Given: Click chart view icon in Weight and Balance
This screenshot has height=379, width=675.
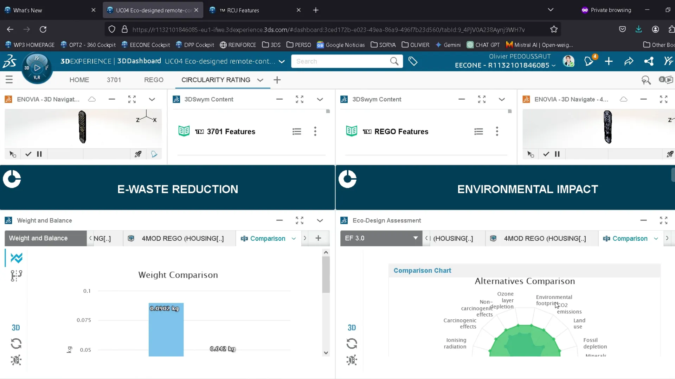Looking at the screenshot, I should pyautogui.click(x=16, y=258).
